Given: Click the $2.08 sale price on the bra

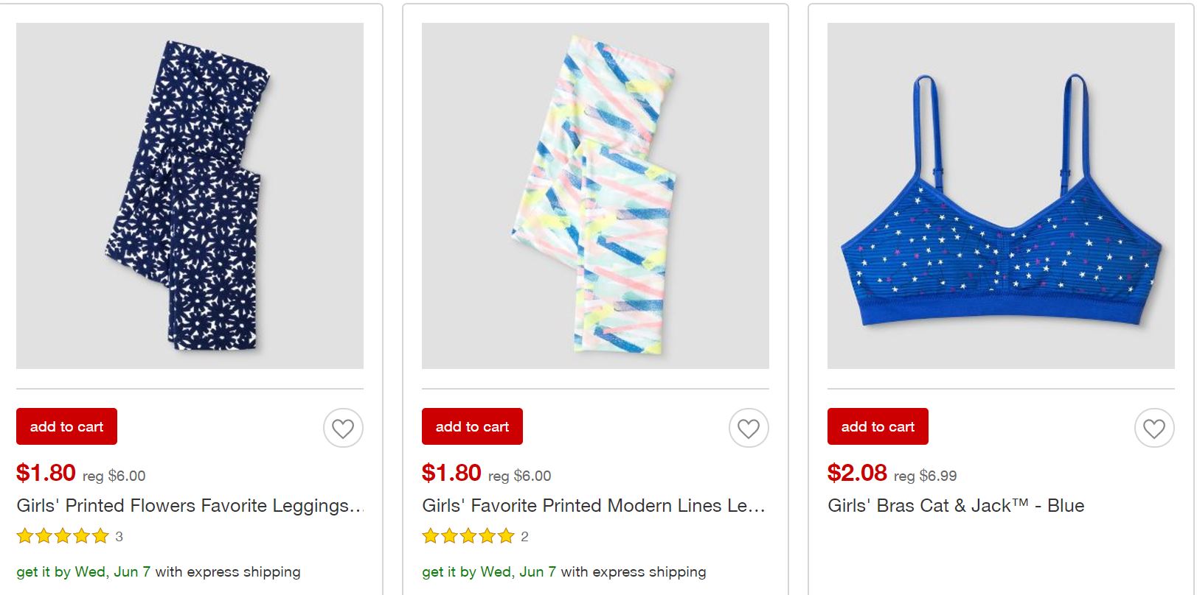Looking at the screenshot, I should coord(857,473).
